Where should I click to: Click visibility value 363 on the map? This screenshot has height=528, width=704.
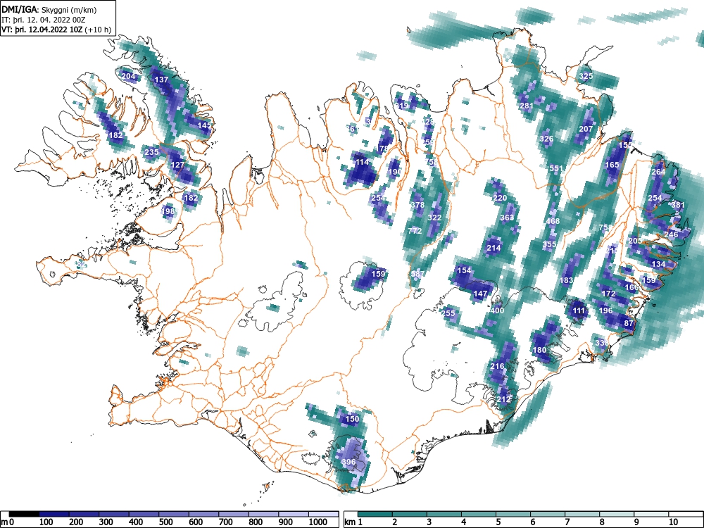pos(507,218)
